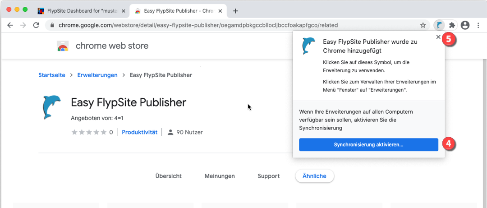The height and width of the screenshot is (208, 487).
Task: Bookmark this page with the star icon
Action: pyautogui.click(x=423, y=25)
